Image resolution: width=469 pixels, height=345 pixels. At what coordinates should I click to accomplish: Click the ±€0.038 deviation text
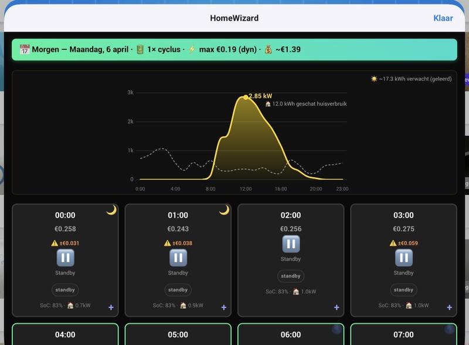pyautogui.click(x=182, y=243)
